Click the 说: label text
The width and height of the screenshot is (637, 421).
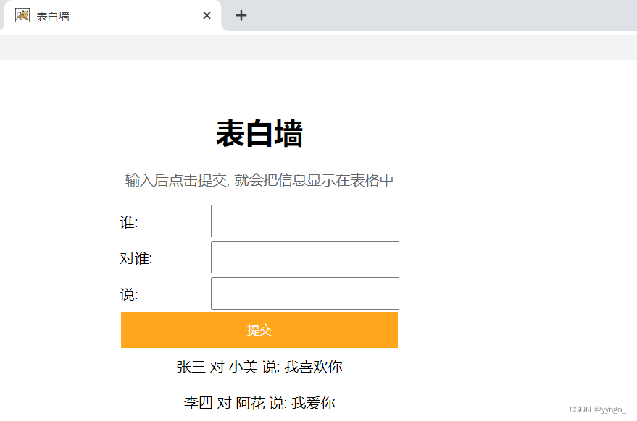pyautogui.click(x=128, y=294)
